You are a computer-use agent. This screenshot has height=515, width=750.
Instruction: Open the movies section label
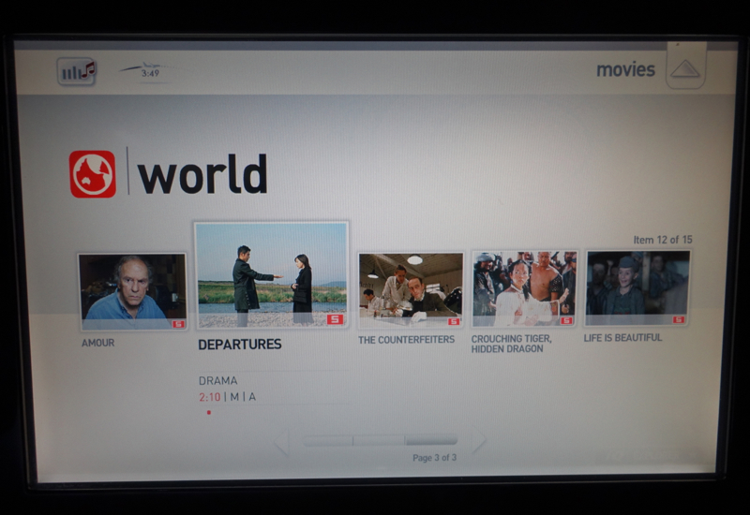pyautogui.click(x=625, y=69)
